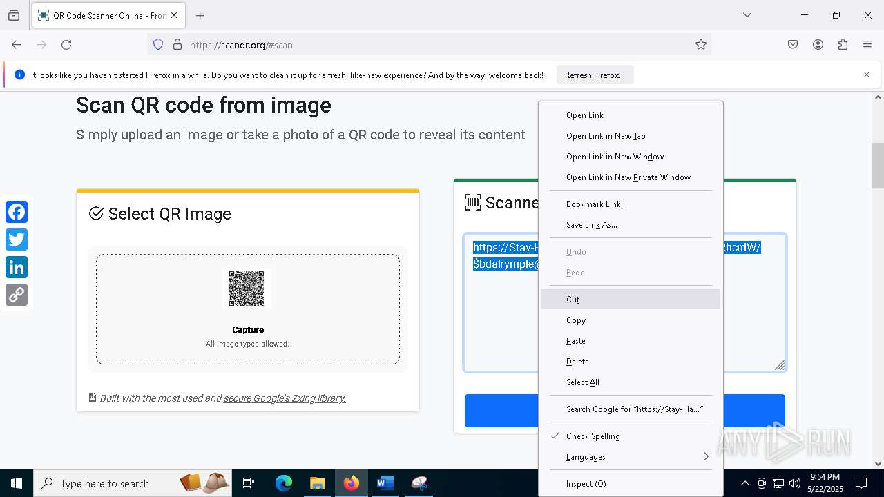This screenshot has width=884, height=497.
Task: Click the site padlock icon
Action: point(177,45)
